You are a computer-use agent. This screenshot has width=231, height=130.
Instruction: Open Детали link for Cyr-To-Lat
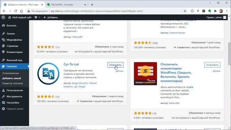click(119, 71)
